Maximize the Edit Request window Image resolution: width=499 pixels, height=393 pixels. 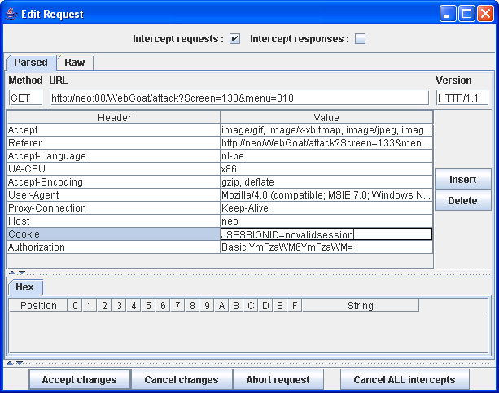pyautogui.click(x=467, y=14)
